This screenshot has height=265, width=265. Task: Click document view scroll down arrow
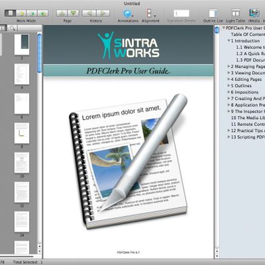pos(217,256)
